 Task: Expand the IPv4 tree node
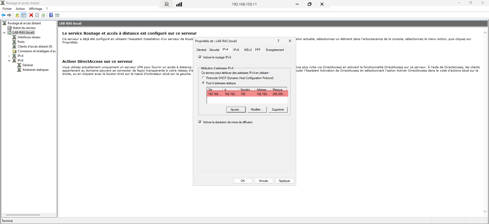pos(9,56)
